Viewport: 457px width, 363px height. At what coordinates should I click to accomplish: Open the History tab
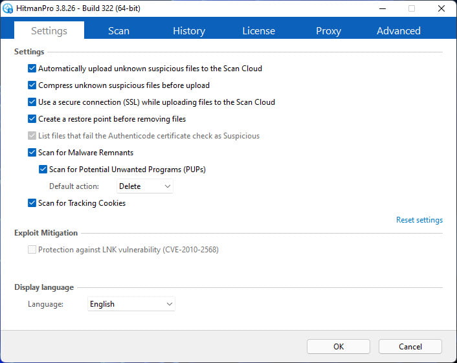[189, 30]
